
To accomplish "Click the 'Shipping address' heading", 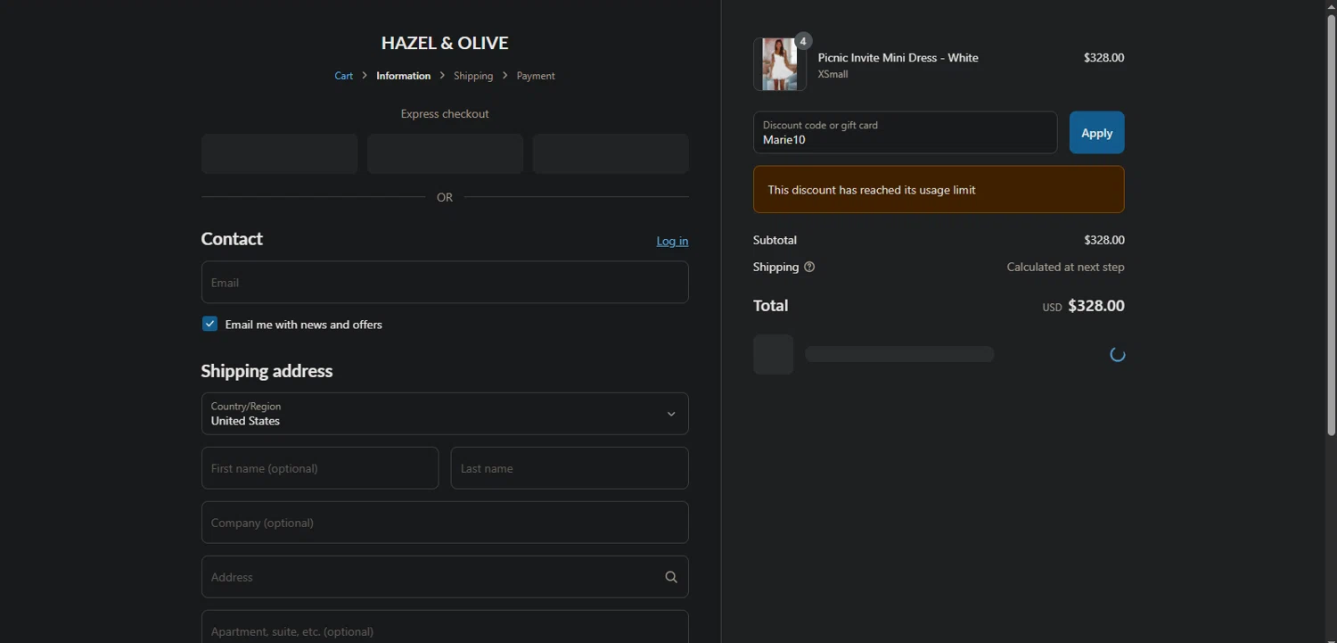I will 267,371.
